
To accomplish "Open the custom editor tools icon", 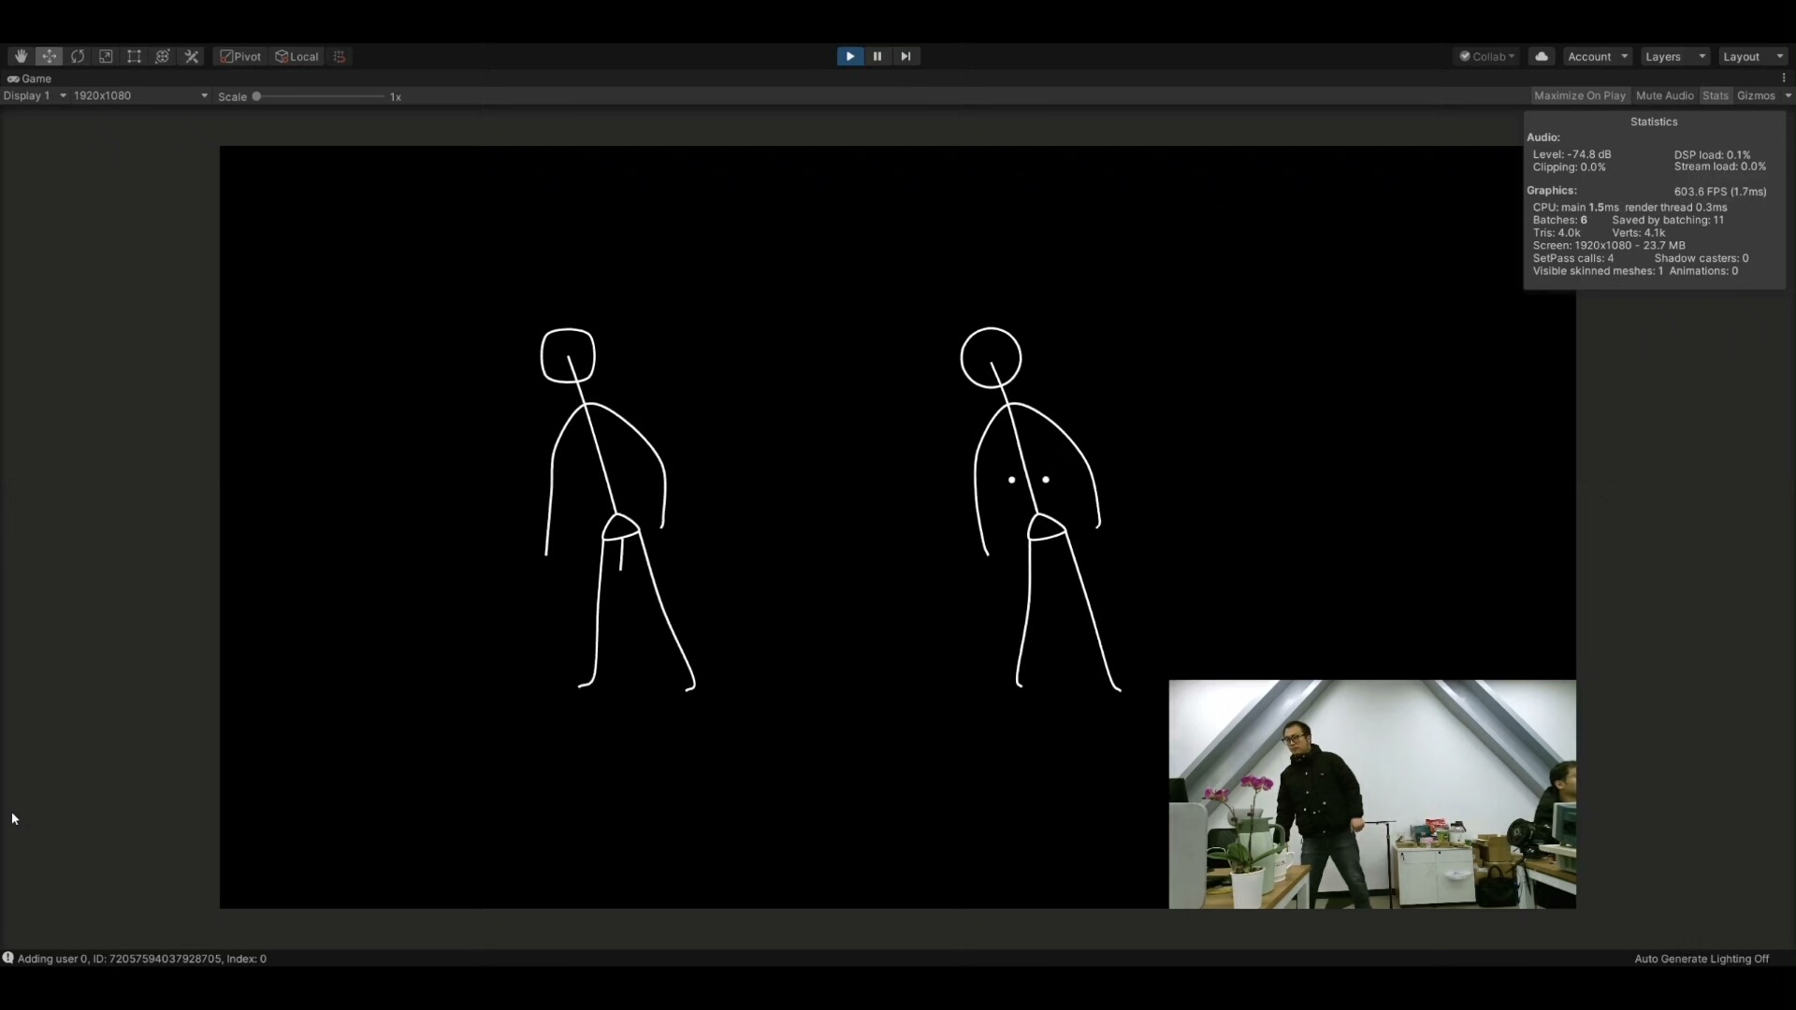I will point(192,56).
